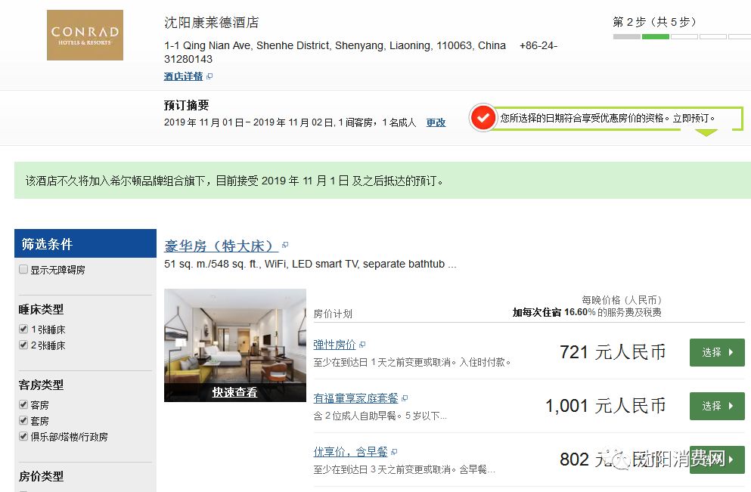
Task: Click popup icon beside 有福童享家庭套餐
Action: click(x=405, y=398)
